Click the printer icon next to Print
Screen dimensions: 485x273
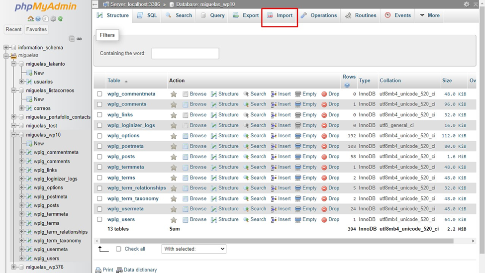(x=98, y=270)
